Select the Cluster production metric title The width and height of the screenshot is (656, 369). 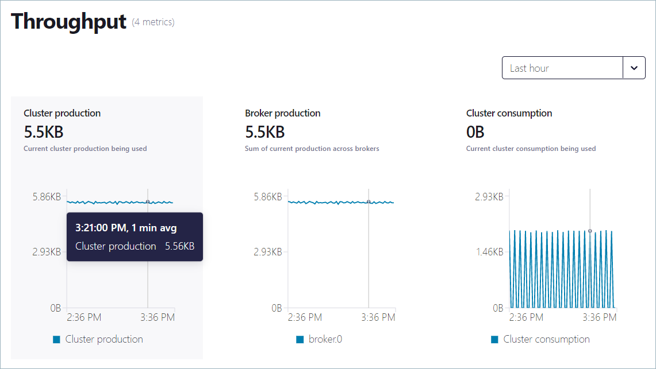tap(62, 113)
